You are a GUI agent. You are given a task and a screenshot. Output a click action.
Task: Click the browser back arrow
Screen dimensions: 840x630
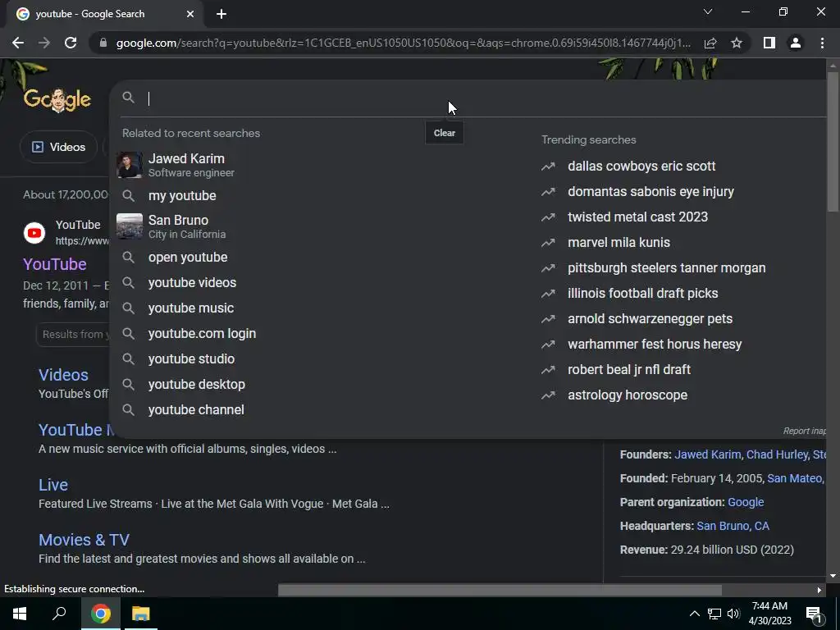click(x=18, y=43)
